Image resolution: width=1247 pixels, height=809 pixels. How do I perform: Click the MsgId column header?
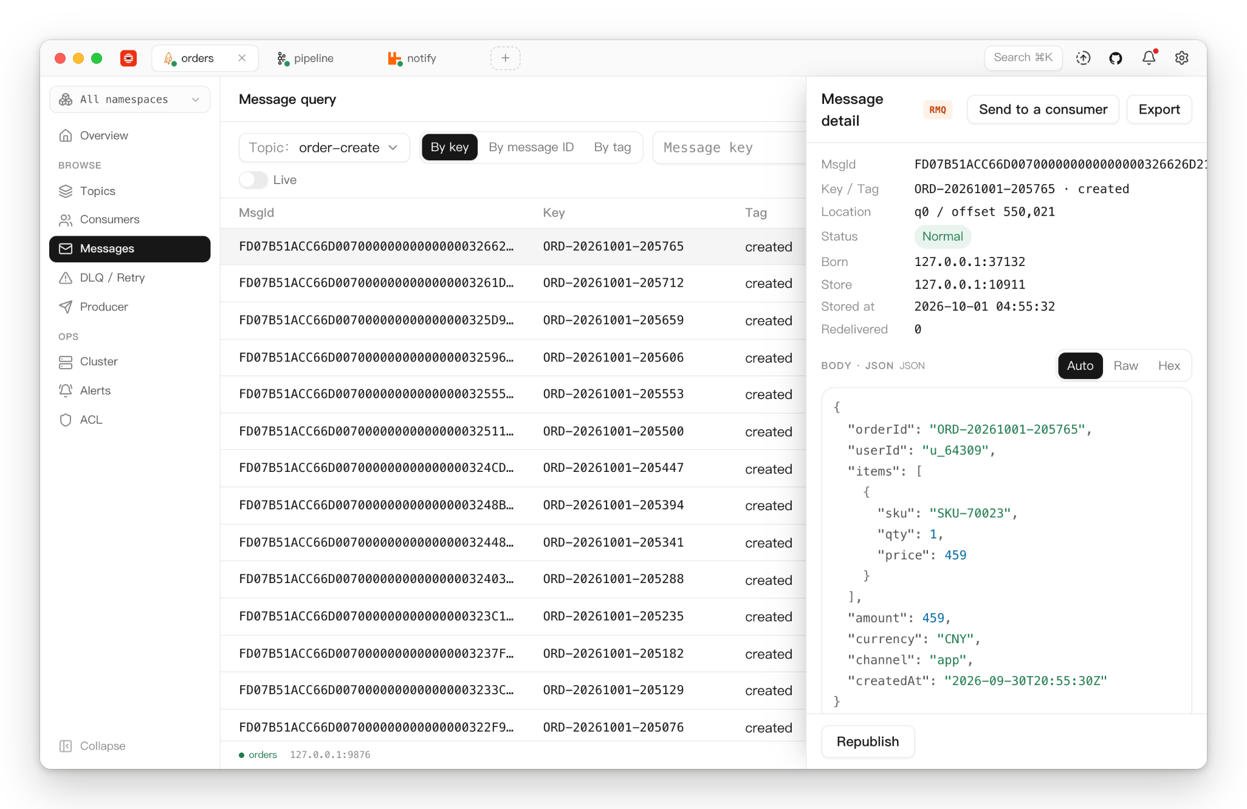[x=256, y=213]
